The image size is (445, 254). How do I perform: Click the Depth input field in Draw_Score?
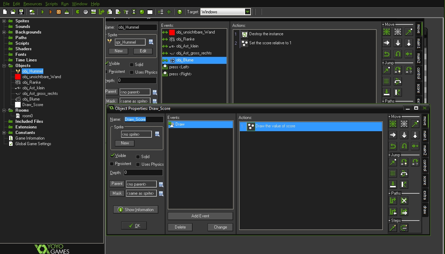(143, 173)
